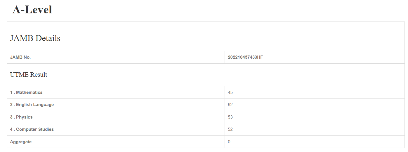408x152 pixels.
Task: Click the number 2 before English Language
Action: pos(11,105)
